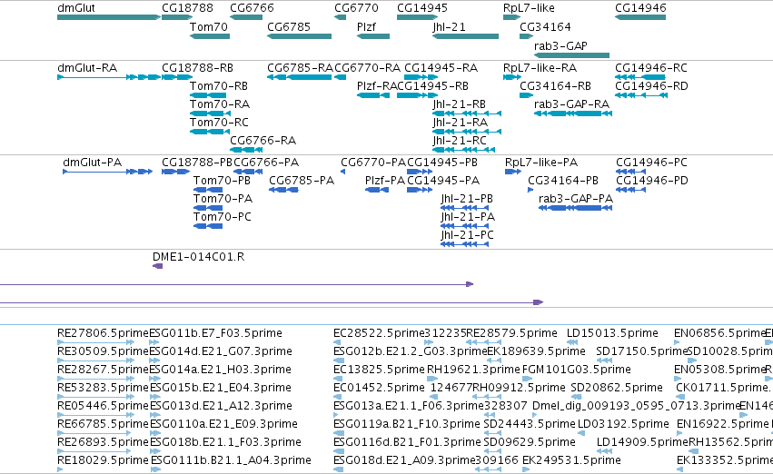Image resolution: width=773 pixels, height=474 pixels.
Task: Click protein CG6785-PA label
Action: pos(302,181)
